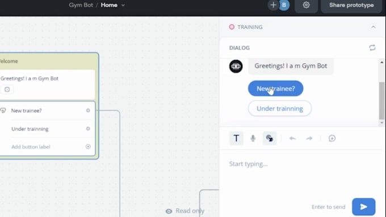Screen dimensions: 386x217
Task: Click the dialog scrollbar thumb
Action: [382, 101]
